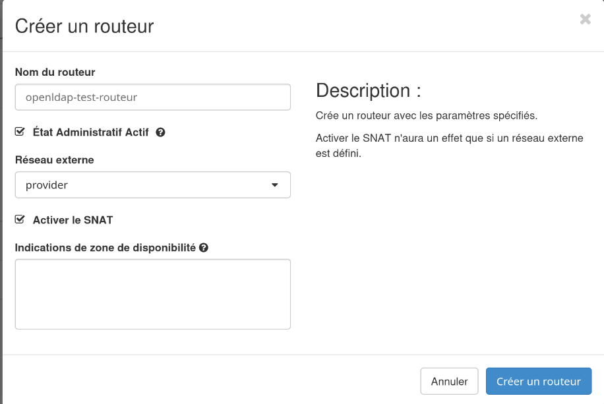Submit with the Créer un routeur button
604x404 pixels.
coord(538,381)
